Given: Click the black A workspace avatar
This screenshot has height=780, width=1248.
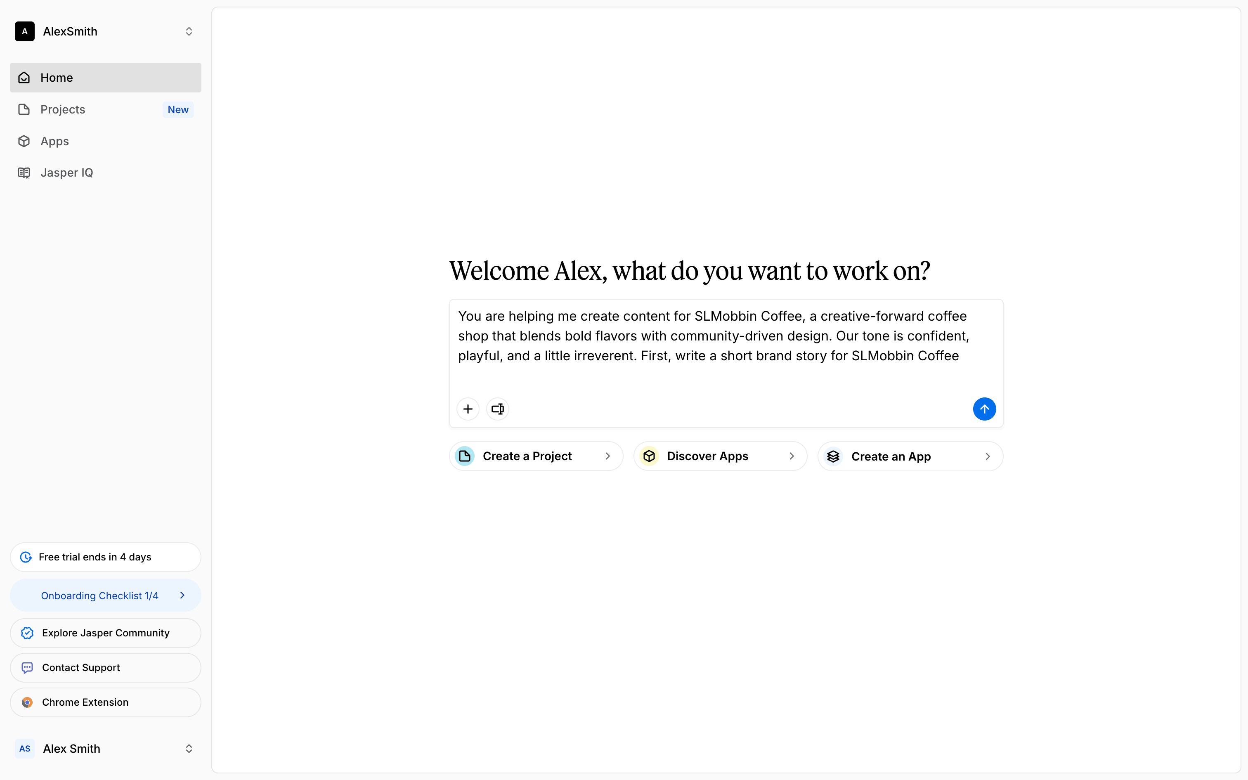Looking at the screenshot, I should 25,31.
